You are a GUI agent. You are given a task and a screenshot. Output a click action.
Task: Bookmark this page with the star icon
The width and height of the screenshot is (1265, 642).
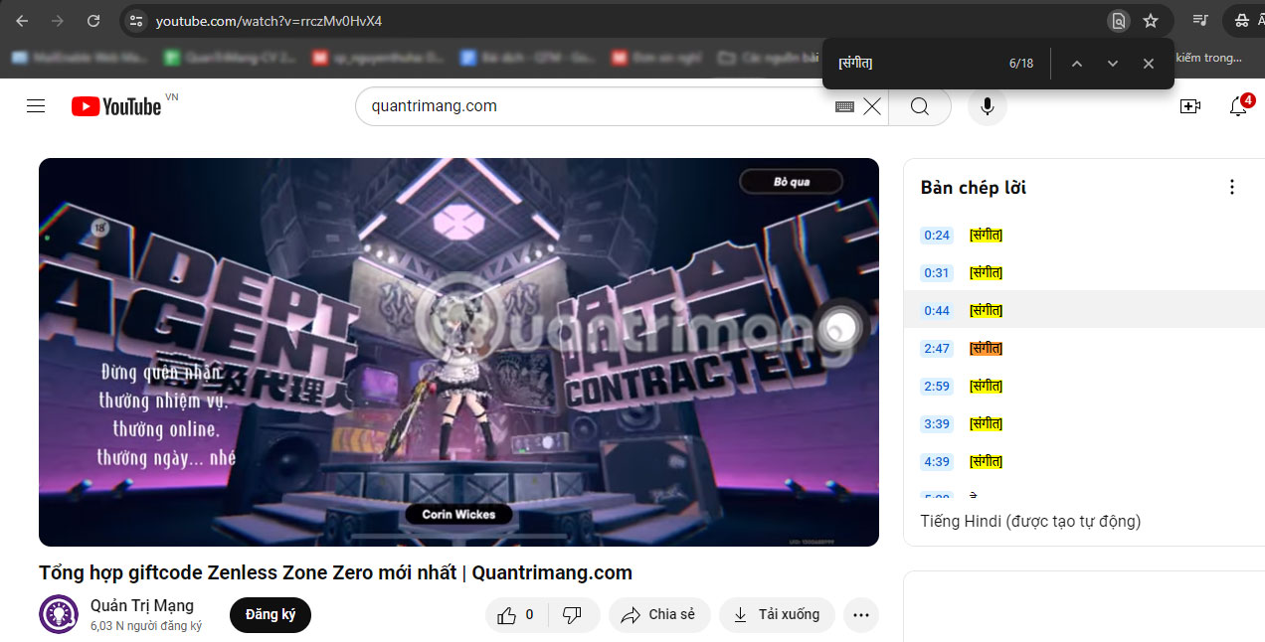coord(1151,21)
